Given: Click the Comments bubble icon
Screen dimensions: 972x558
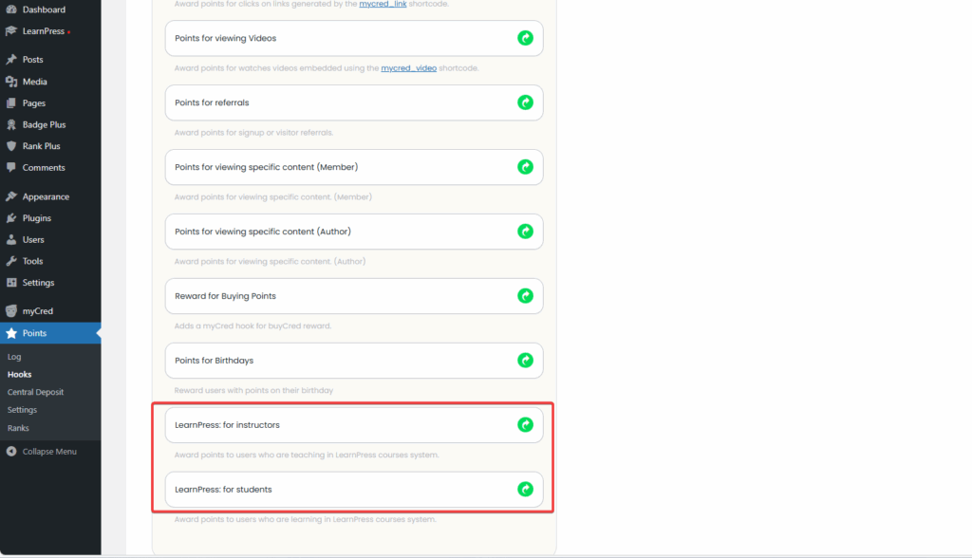Looking at the screenshot, I should click(11, 167).
